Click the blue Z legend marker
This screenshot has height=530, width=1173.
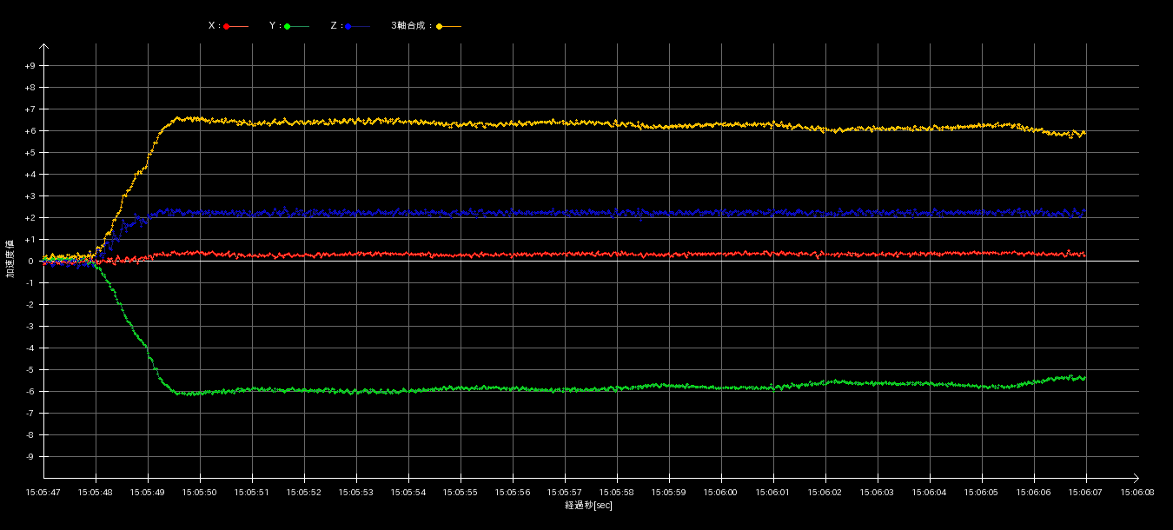[x=348, y=26]
